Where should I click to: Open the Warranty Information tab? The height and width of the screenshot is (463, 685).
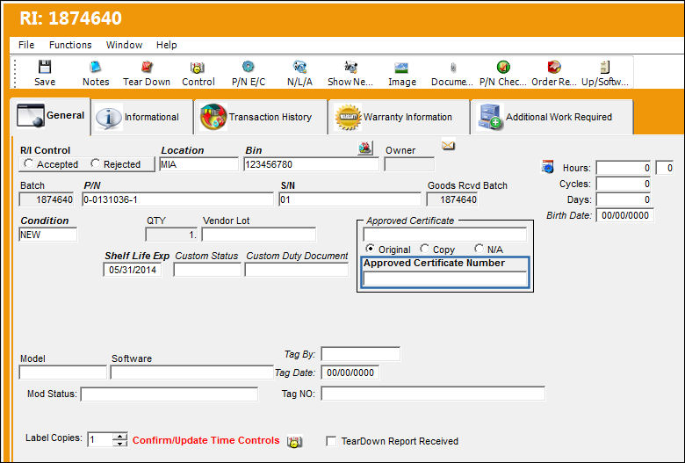tap(399, 117)
